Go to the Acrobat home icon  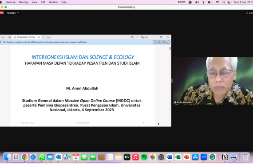click(x=9, y=37)
